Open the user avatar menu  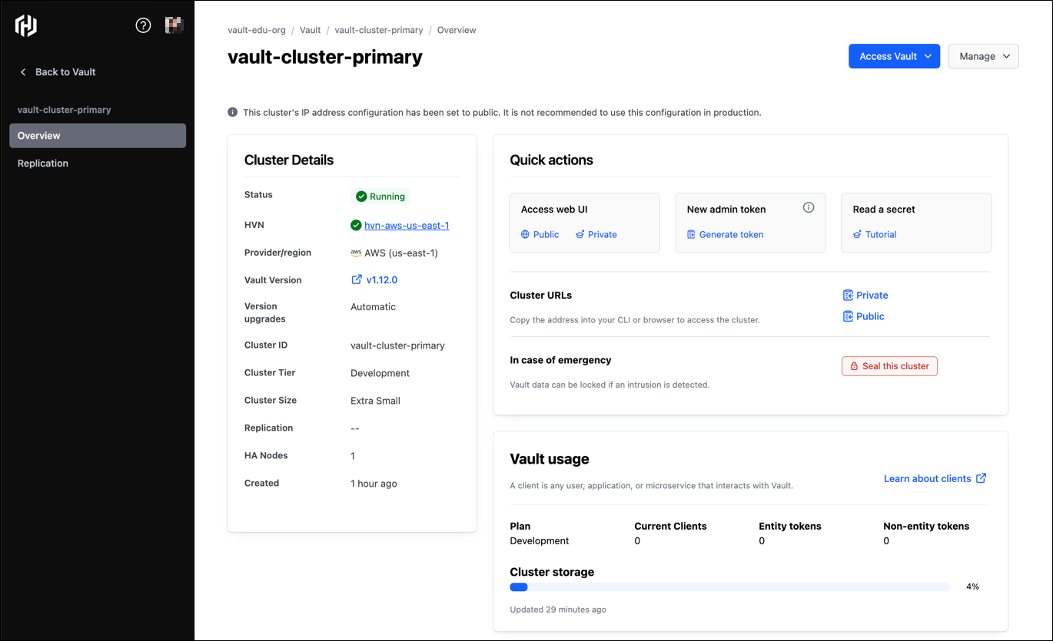coord(174,25)
